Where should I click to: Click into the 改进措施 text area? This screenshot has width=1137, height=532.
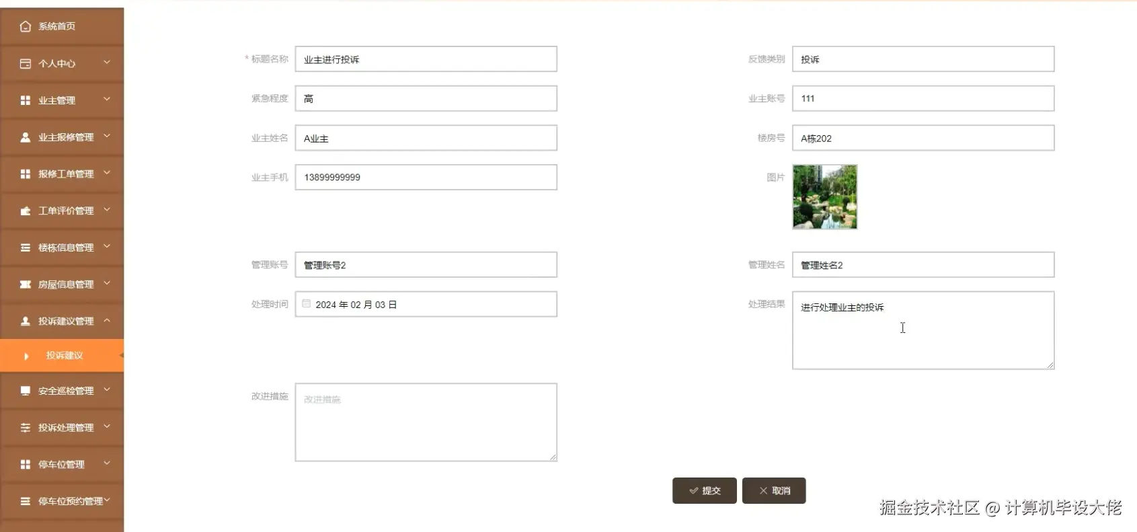pyautogui.click(x=426, y=422)
